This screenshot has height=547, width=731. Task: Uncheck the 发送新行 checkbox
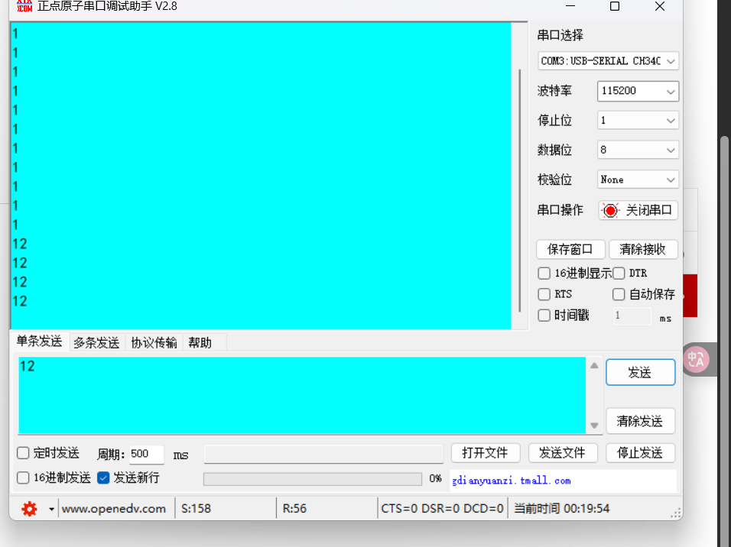point(103,477)
